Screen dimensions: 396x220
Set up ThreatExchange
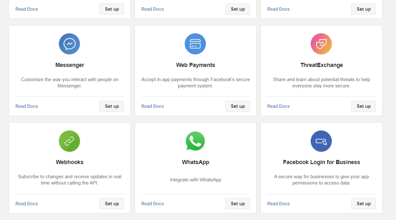tap(363, 106)
